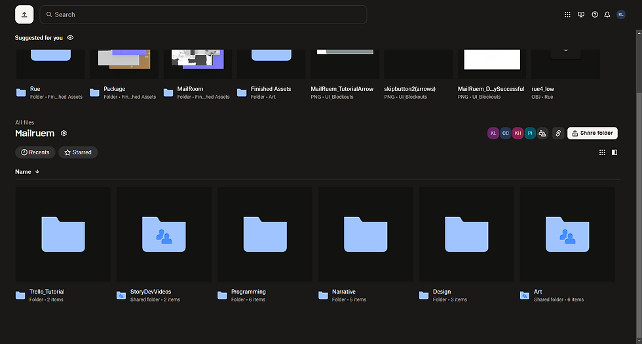Open Mailruem folder settings gear
Screen dimensions: 642x344
pyautogui.click(x=64, y=133)
